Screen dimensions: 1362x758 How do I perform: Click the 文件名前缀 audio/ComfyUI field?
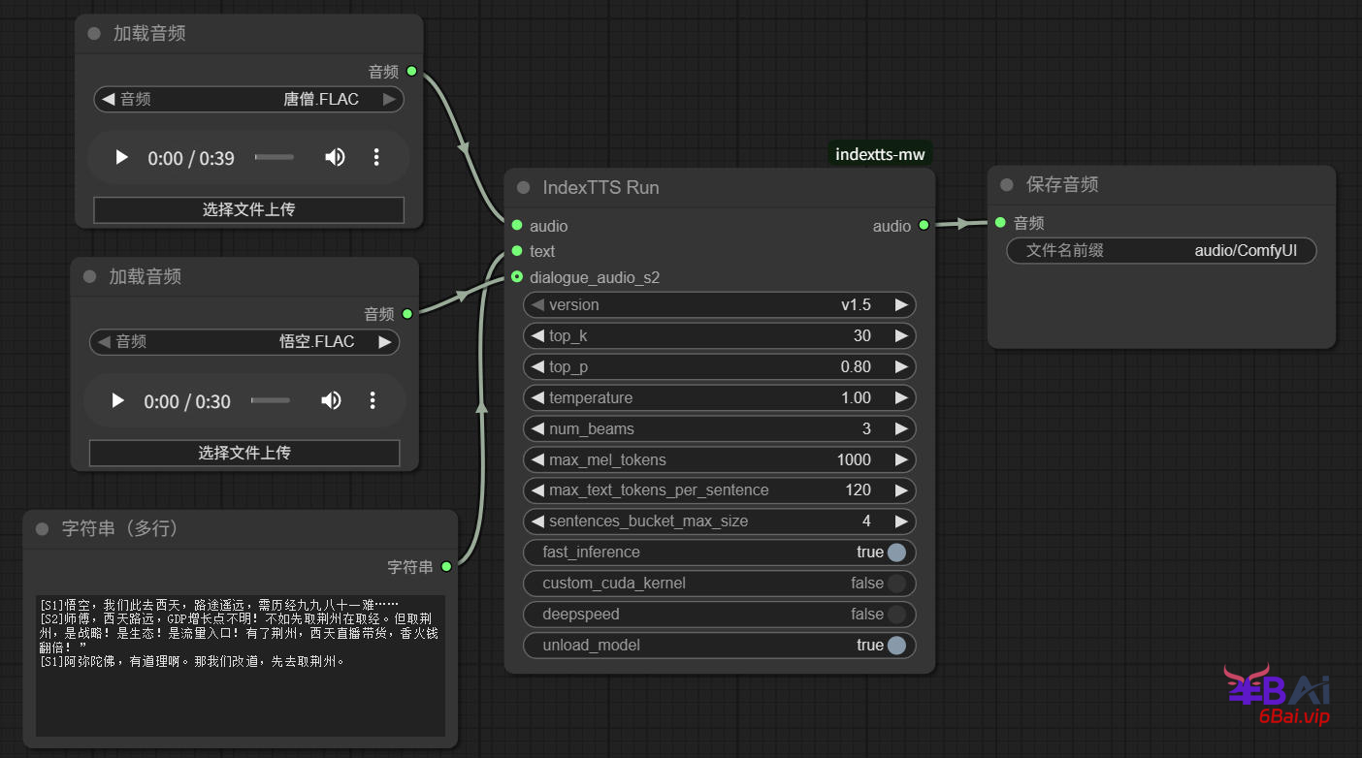pos(1161,251)
